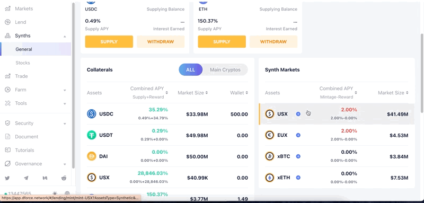Sort collaterals by Market Size

point(192,93)
